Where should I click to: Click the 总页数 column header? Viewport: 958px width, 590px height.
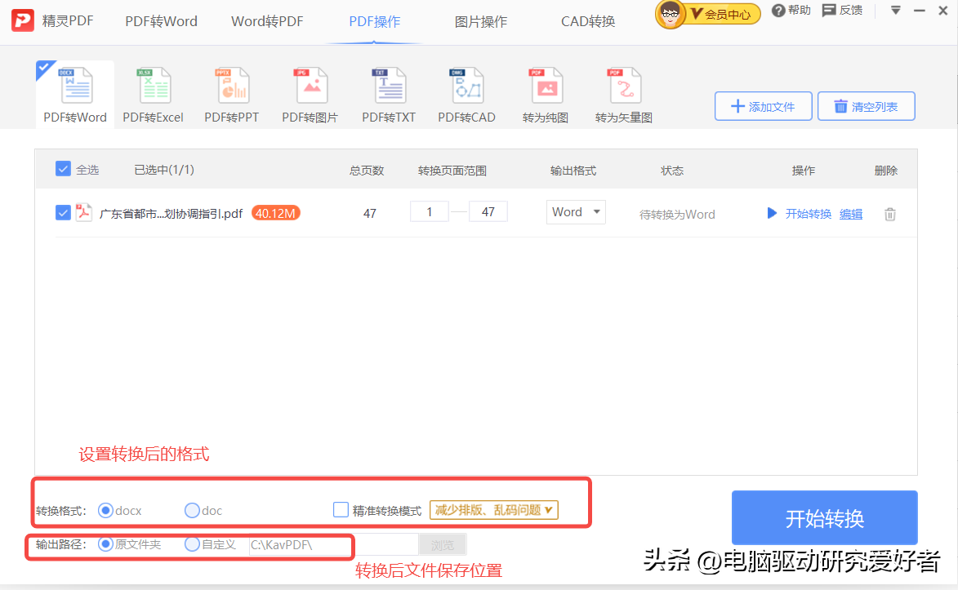pyautogui.click(x=367, y=171)
